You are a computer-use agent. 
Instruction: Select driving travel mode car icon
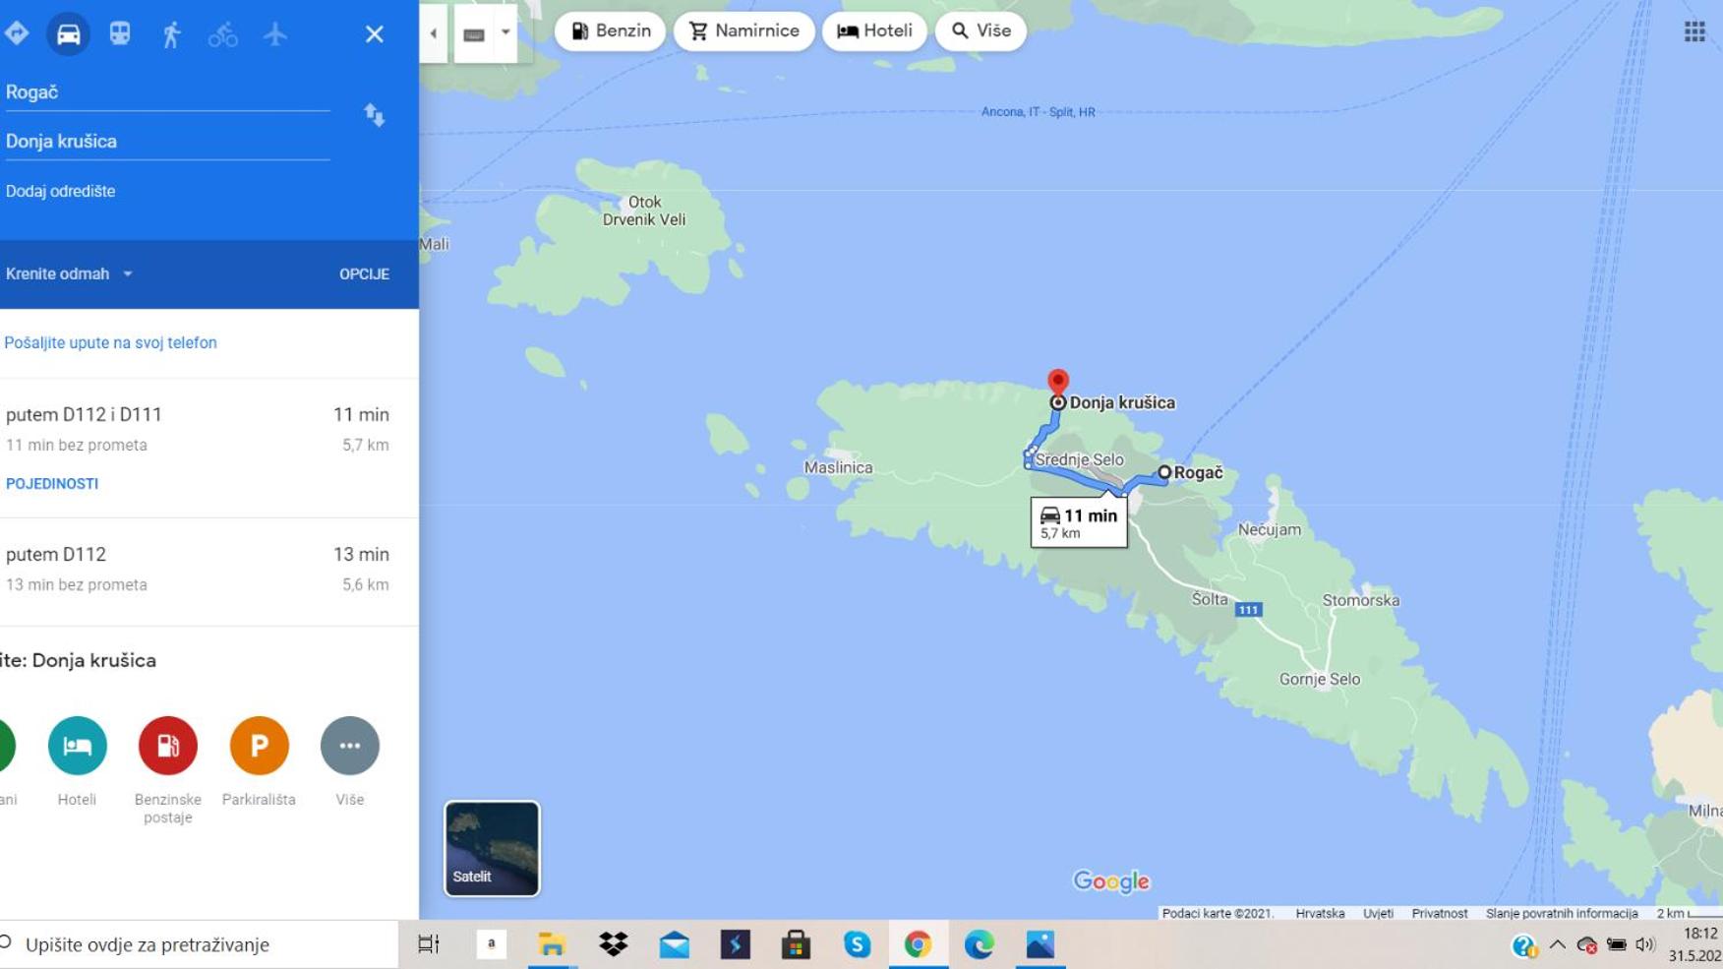click(x=68, y=33)
